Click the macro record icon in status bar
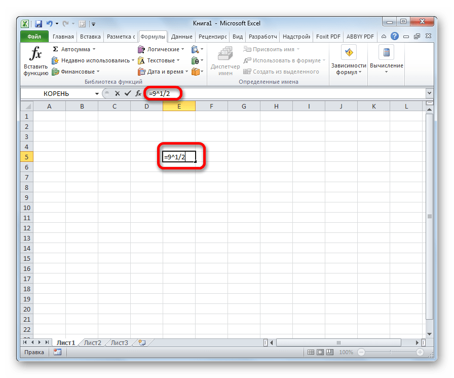 tap(57, 352)
